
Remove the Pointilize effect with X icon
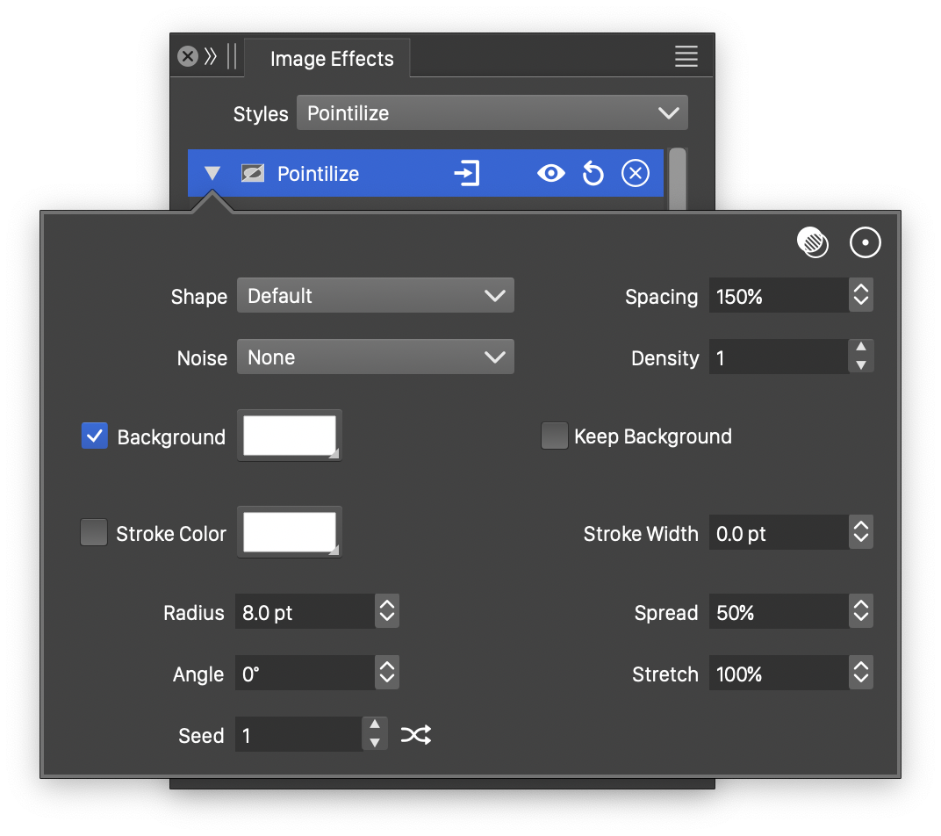click(x=635, y=174)
